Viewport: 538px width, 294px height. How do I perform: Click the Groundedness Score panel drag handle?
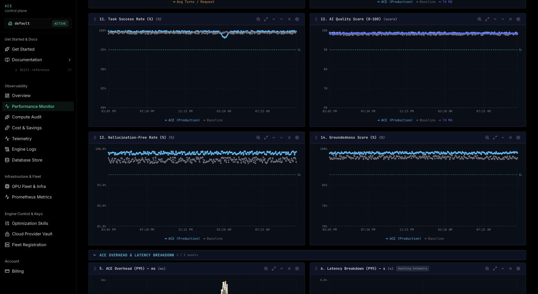pyautogui.click(x=316, y=138)
